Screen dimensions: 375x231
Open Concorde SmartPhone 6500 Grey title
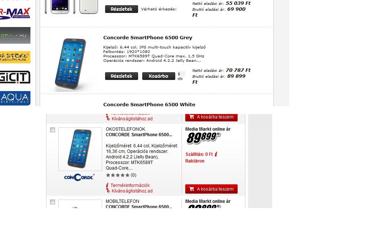[x=147, y=38]
